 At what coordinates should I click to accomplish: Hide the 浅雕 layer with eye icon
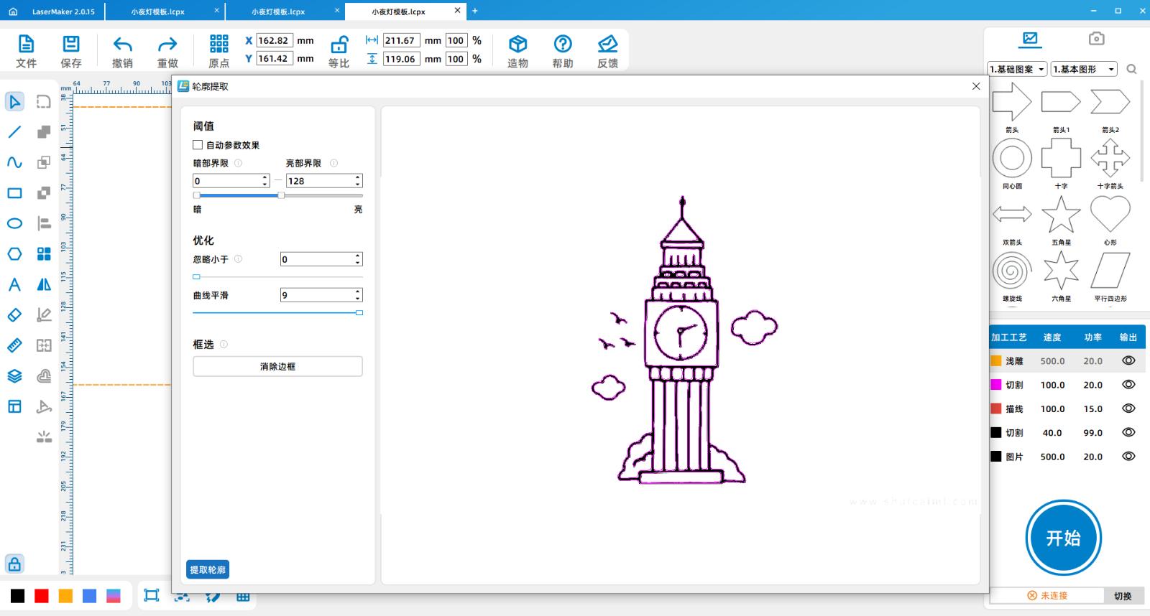(x=1128, y=361)
